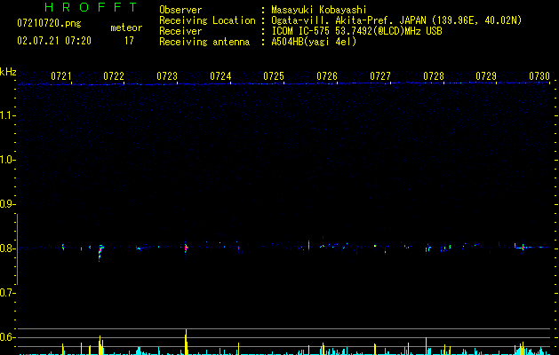
Task: Click the Receiving antenna label
Action: pyautogui.click(x=204, y=42)
